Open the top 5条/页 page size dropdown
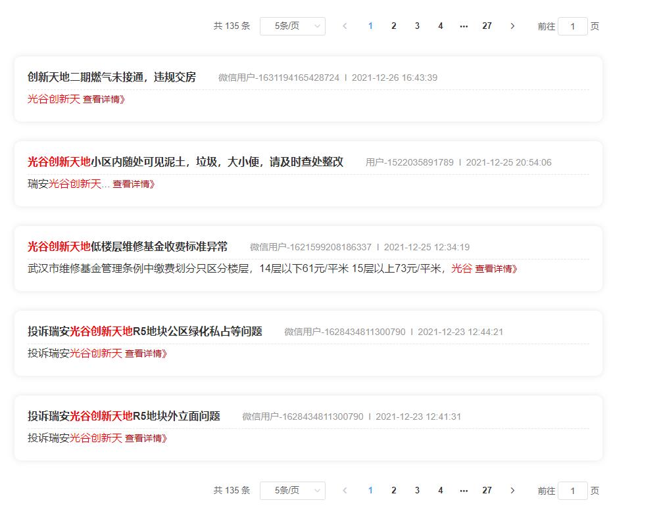 coord(292,26)
